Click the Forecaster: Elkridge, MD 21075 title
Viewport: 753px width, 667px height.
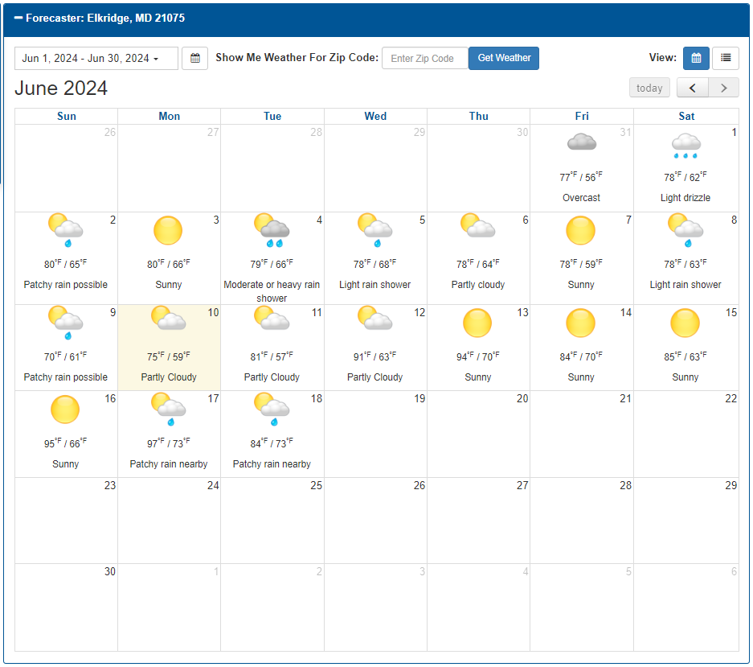click(105, 19)
